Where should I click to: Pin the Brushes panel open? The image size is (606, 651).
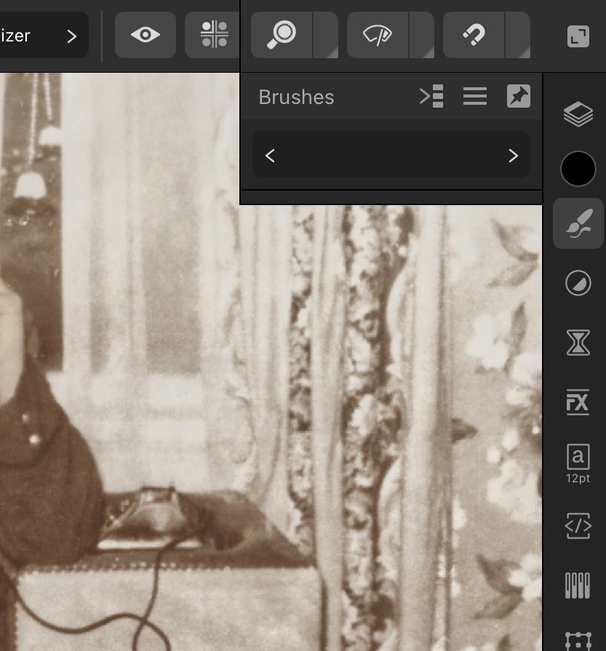[518, 95]
